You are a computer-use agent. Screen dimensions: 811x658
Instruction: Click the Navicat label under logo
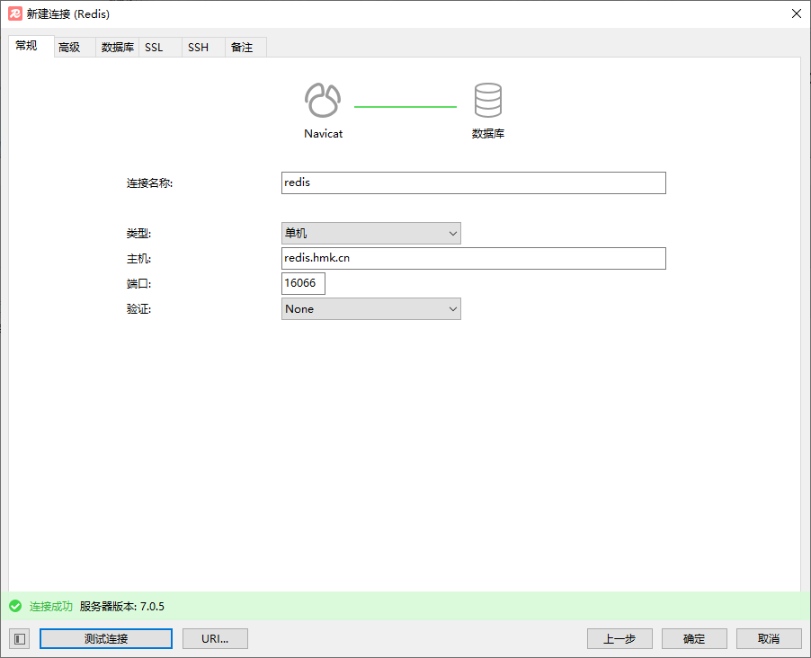point(324,133)
